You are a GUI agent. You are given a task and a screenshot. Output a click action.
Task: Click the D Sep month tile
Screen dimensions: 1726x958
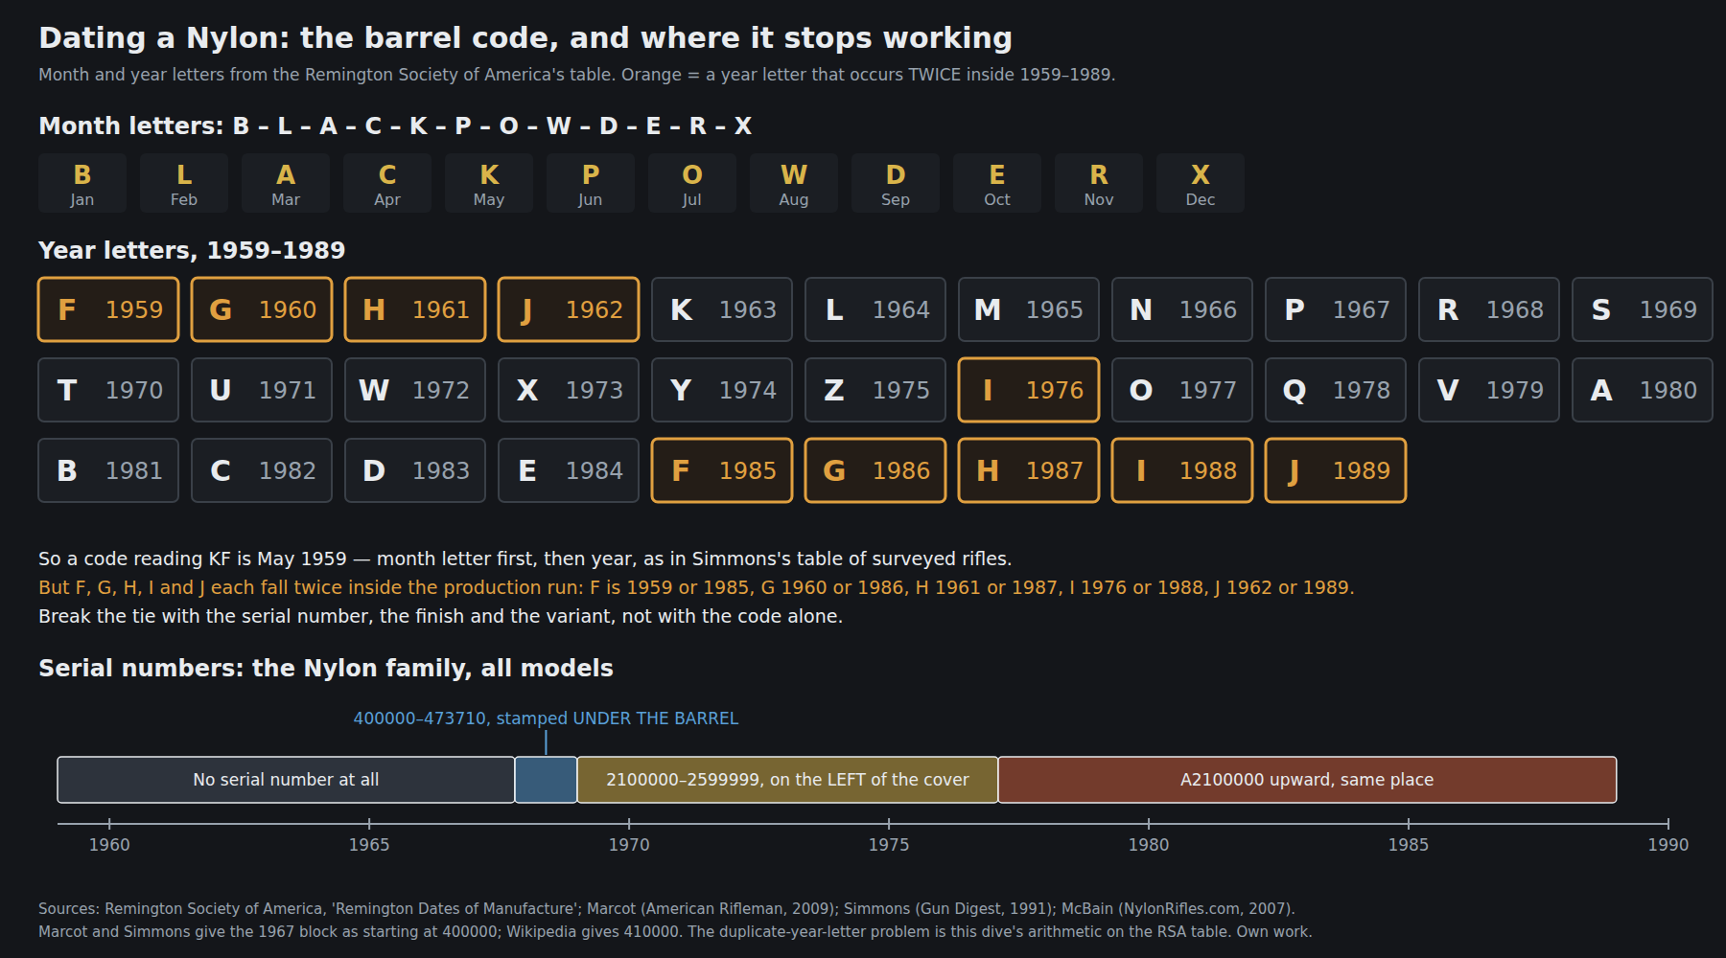(896, 183)
